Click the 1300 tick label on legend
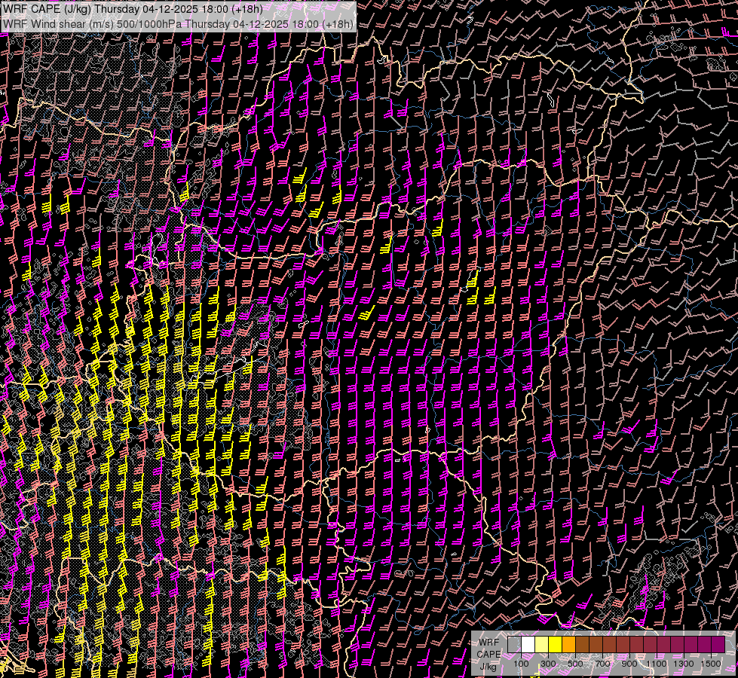Image resolution: width=738 pixels, height=678 pixels. (x=684, y=664)
